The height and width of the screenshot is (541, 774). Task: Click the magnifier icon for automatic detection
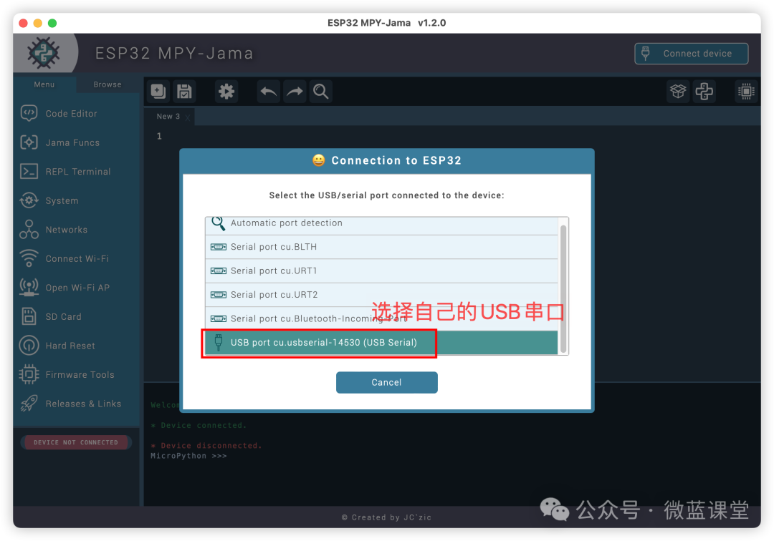click(x=218, y=223)
